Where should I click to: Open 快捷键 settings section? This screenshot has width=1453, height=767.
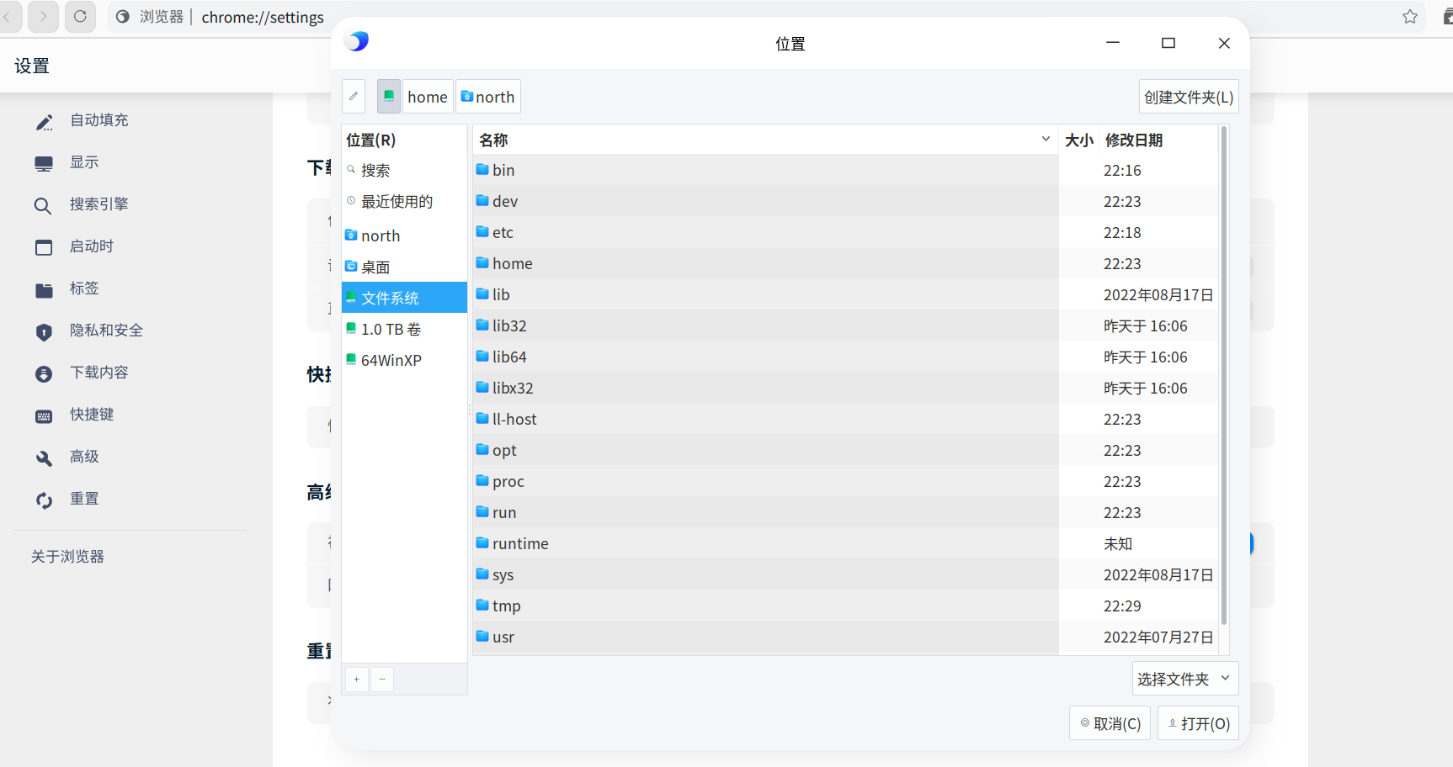[x=92, y=415]
